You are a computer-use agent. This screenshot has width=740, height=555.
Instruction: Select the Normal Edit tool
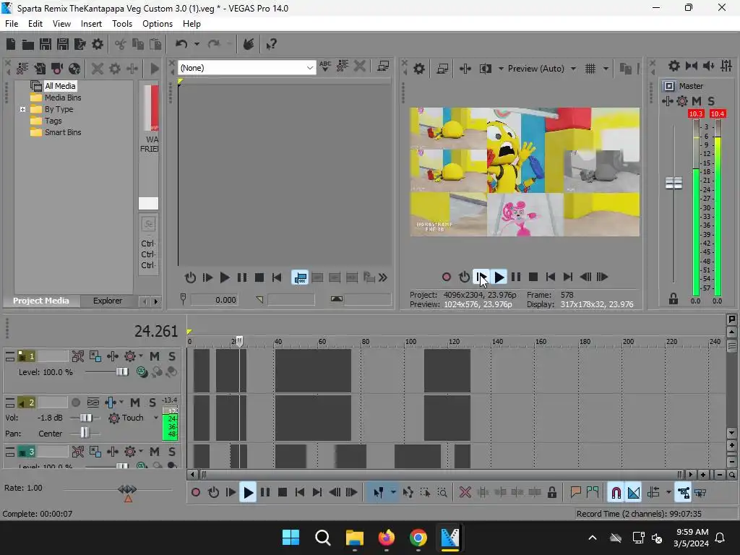[x=379, y=493]
